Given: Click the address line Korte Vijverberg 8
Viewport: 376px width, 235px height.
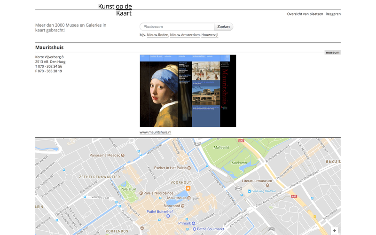Looking at the screenshot, I should [49, 57].
